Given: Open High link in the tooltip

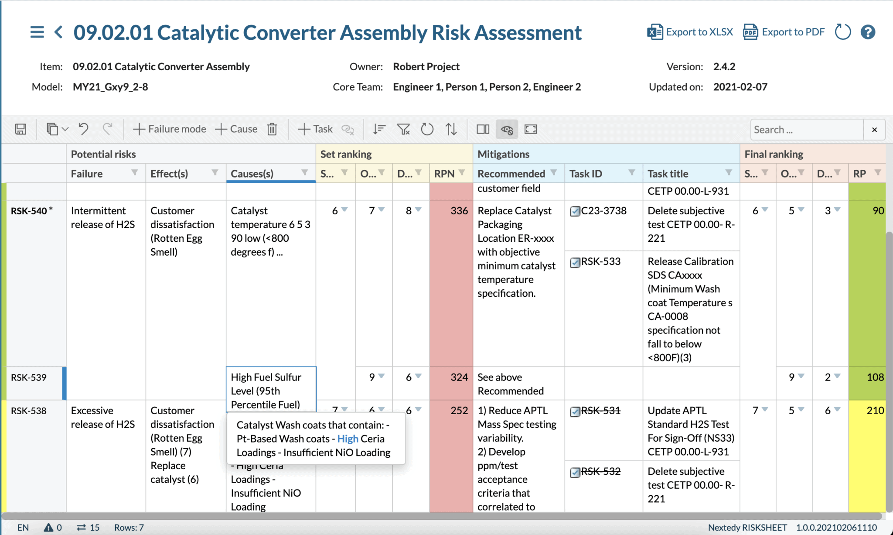Looking at the screenshot, I should [348, 439].
